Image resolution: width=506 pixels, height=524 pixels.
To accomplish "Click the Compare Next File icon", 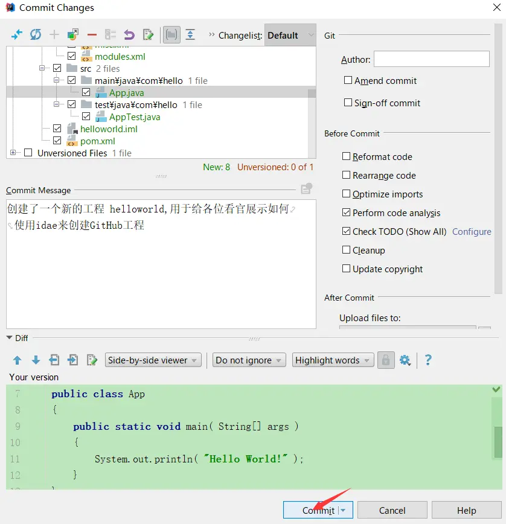I will 73,360.
